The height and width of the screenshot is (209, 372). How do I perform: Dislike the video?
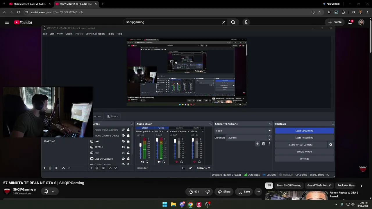(208, 192)
